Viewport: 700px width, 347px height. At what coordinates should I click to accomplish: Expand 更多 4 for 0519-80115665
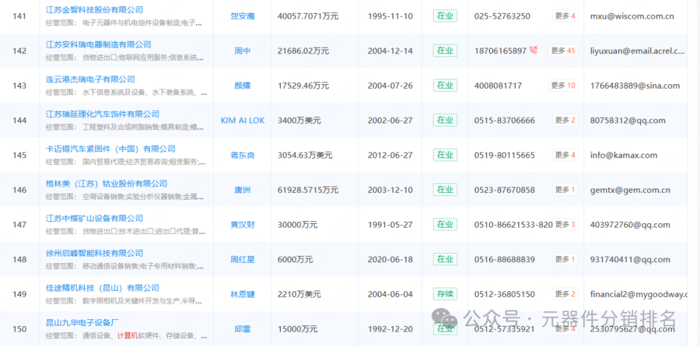(565, 155)
